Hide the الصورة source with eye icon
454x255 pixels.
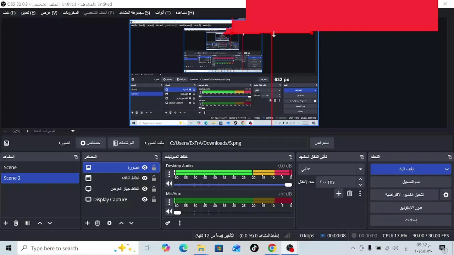(x=145, y=168)
